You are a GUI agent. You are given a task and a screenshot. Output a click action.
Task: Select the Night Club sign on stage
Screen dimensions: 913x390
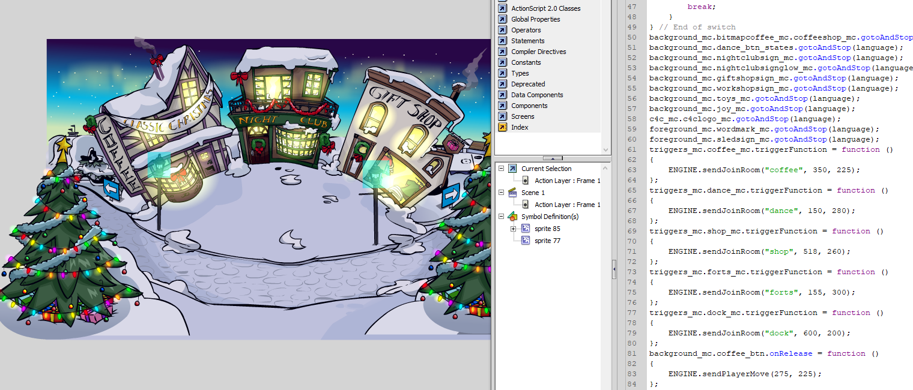pyautogui.click(x=284, y=121)
